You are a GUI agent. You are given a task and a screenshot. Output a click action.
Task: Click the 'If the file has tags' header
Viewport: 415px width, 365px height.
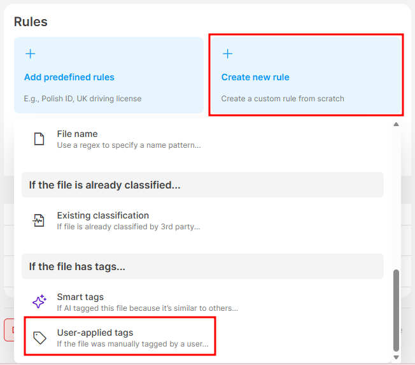[x=77, y=266]
